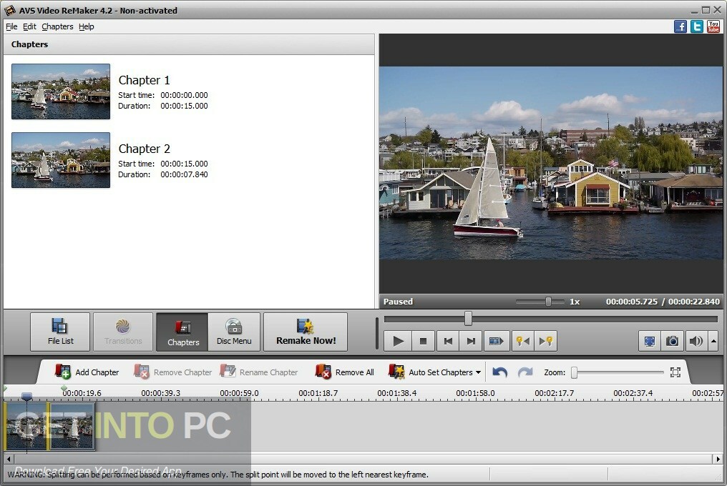Image resolution: width=727 pixels, height=486 pixels.
Task: Redo the last action
Action: [524, 372]
